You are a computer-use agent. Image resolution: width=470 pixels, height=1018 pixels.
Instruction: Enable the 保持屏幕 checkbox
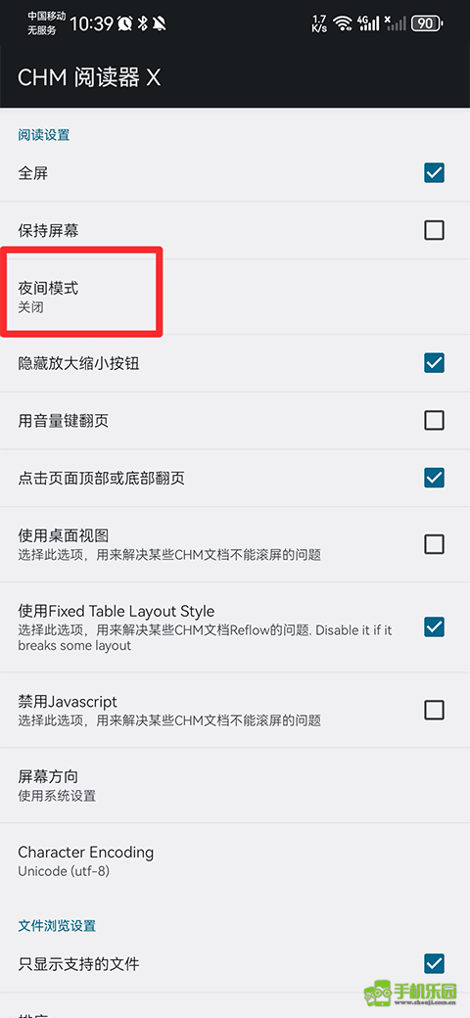pyautogui.click(x=434, y=230)
